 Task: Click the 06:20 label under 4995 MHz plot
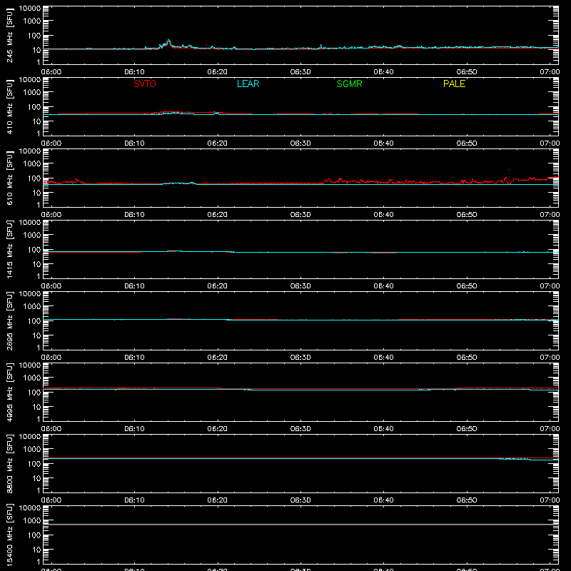coord(218,429)
